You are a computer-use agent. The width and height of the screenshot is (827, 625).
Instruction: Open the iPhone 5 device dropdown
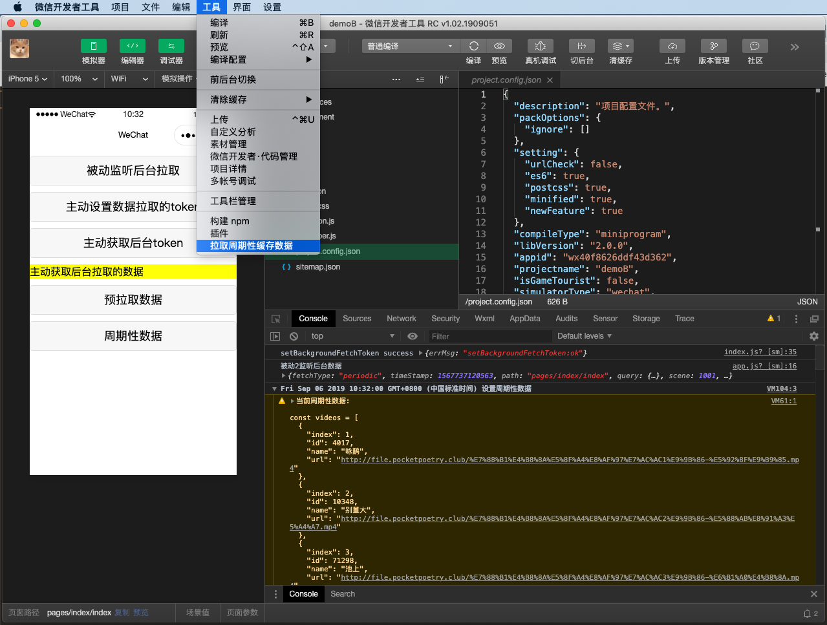click(x=28, y=79)
